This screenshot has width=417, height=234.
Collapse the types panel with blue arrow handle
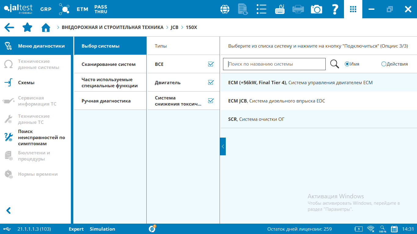[223, 146]
